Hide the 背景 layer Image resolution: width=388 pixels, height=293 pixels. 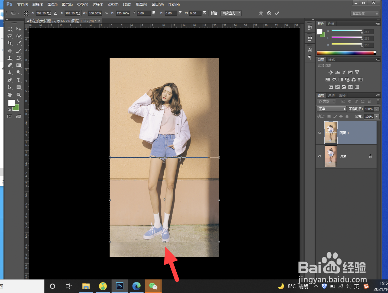tap(320, 156)
